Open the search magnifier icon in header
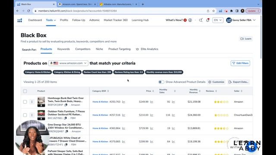276x155 pixels. 201,20
